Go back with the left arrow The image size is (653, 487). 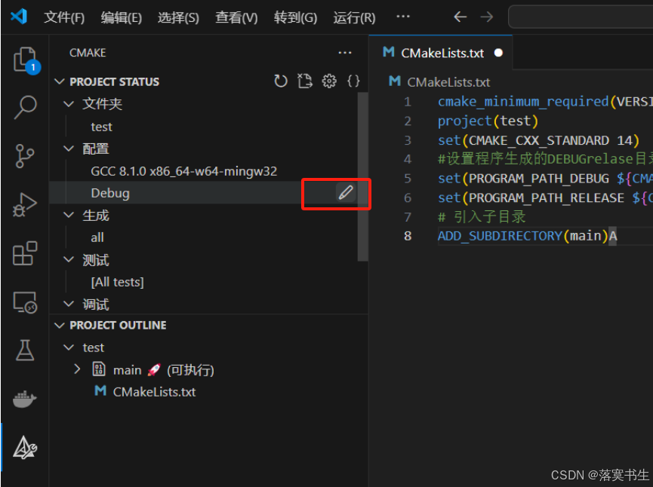click(460, 17)
